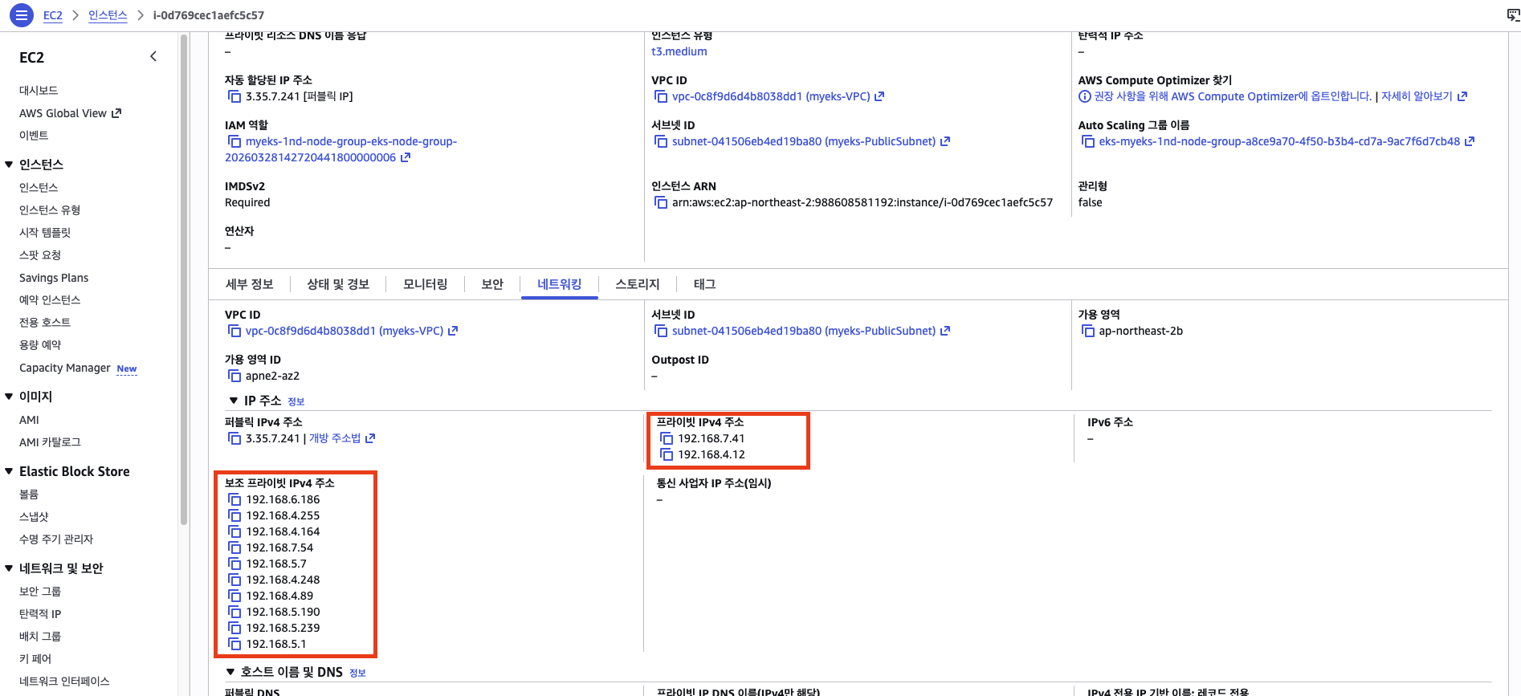Viewport: 1521px width, 696px height.
Task: Copy VPC ID in the top summary section
Action: pyautogui.click(x=661, y=96)
